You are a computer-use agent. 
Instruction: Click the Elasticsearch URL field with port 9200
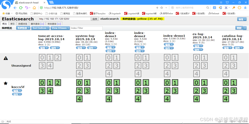point(65,19)
